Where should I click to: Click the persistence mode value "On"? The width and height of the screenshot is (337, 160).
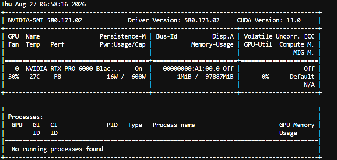point(138,69)
